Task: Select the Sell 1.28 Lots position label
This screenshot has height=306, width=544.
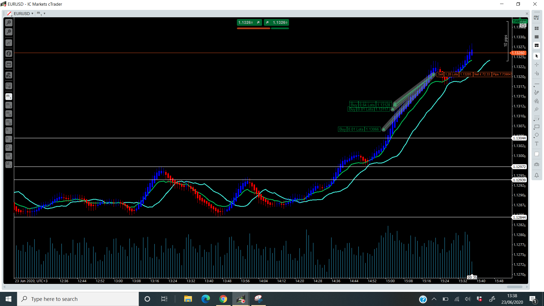Action: coord(475,74)
